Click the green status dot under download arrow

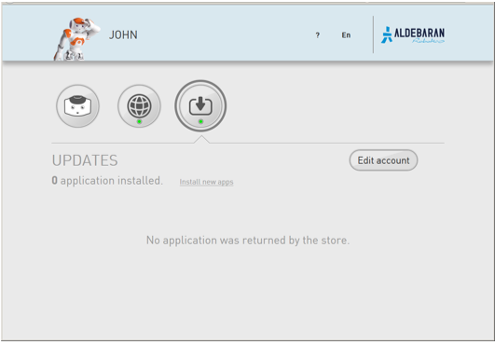click(x=200, y=121)
